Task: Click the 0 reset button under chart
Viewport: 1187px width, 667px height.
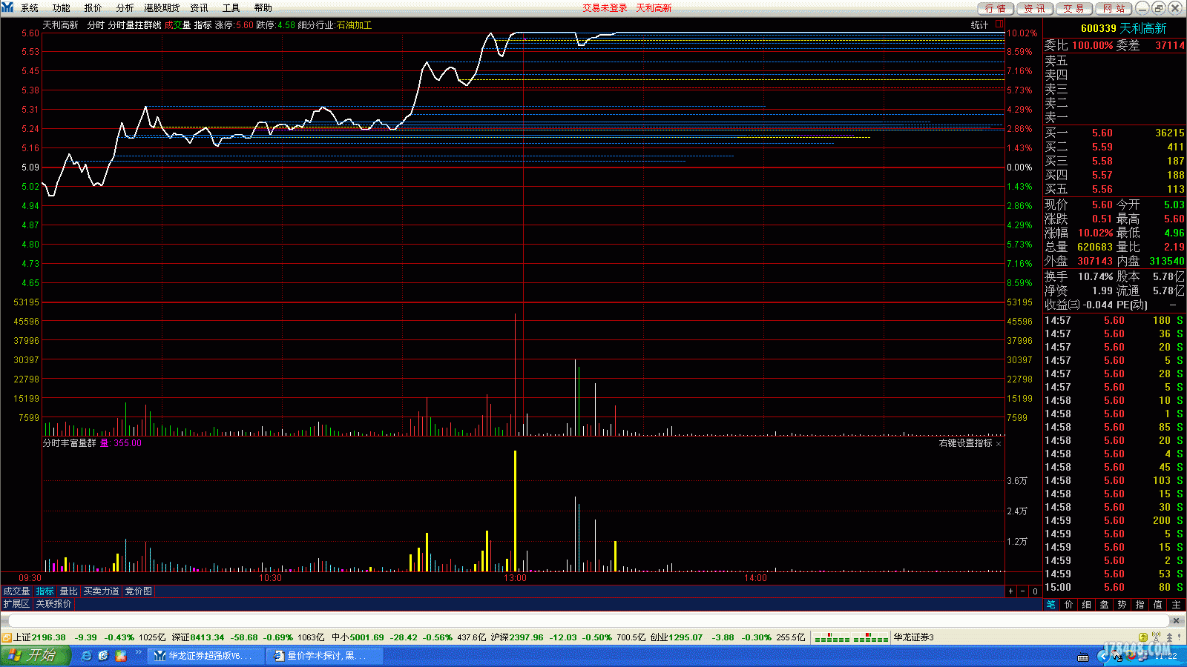Action: pyautogui.click(x=1035, y=591)
